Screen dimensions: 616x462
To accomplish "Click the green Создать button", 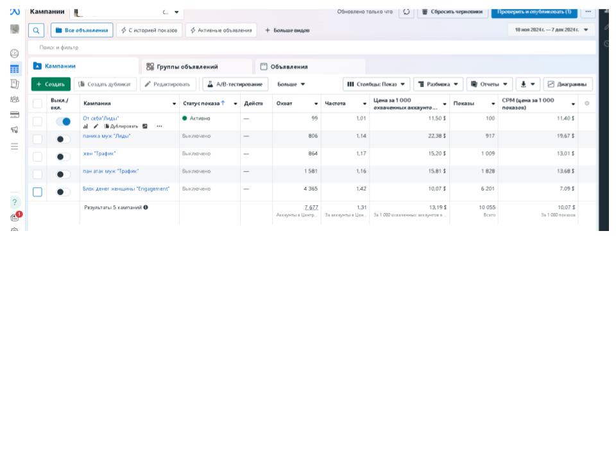I will click(x=51, y=84).
